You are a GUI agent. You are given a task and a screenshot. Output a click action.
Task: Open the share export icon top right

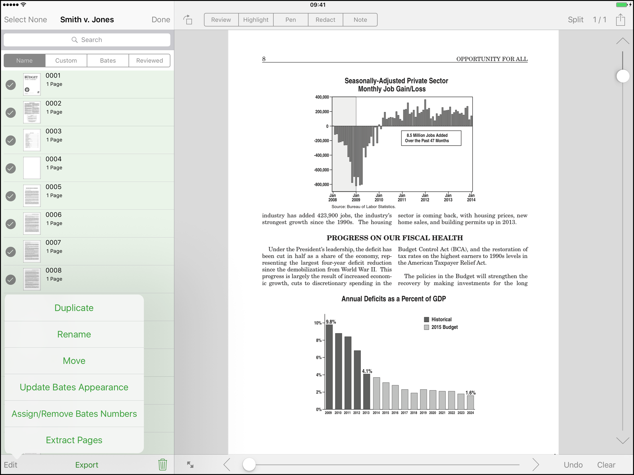(620, 20)
